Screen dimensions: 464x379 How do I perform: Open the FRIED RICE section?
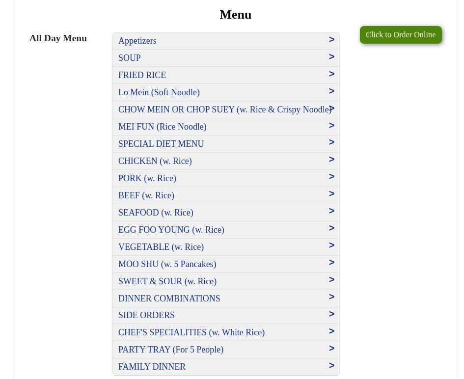pyautogui.click(x=225, y=75)
